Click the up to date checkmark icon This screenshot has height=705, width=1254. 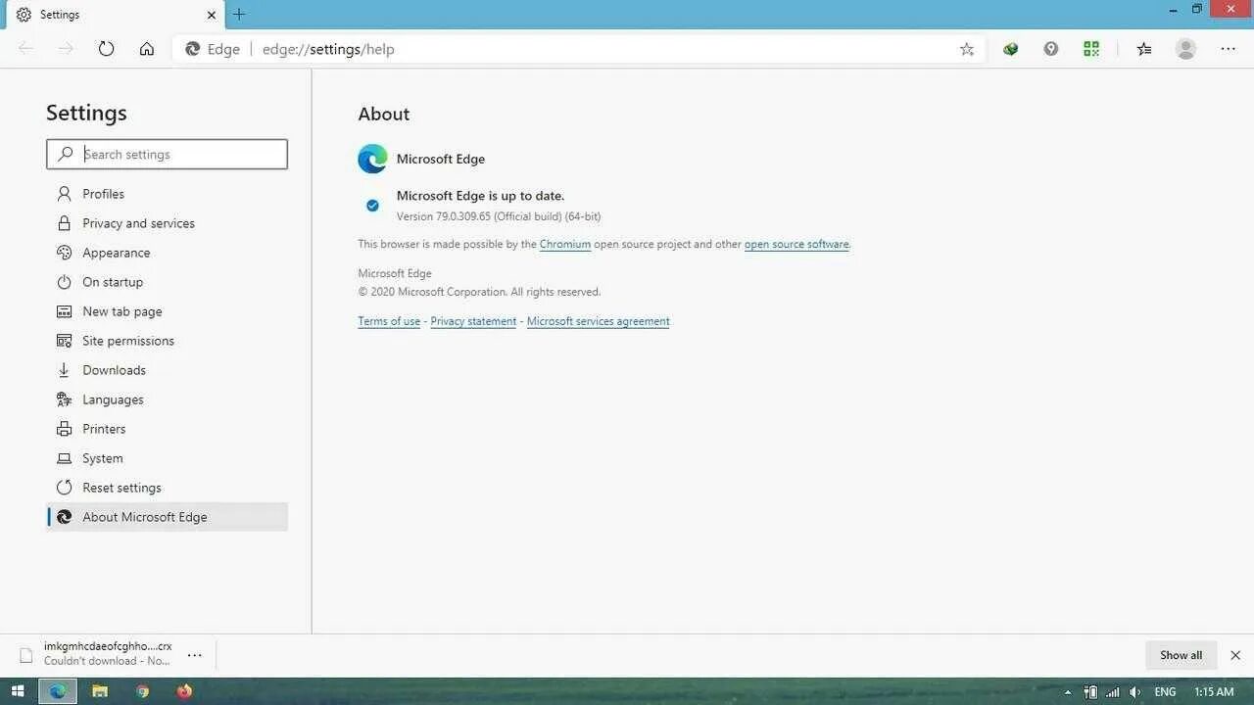click(372, 205)
